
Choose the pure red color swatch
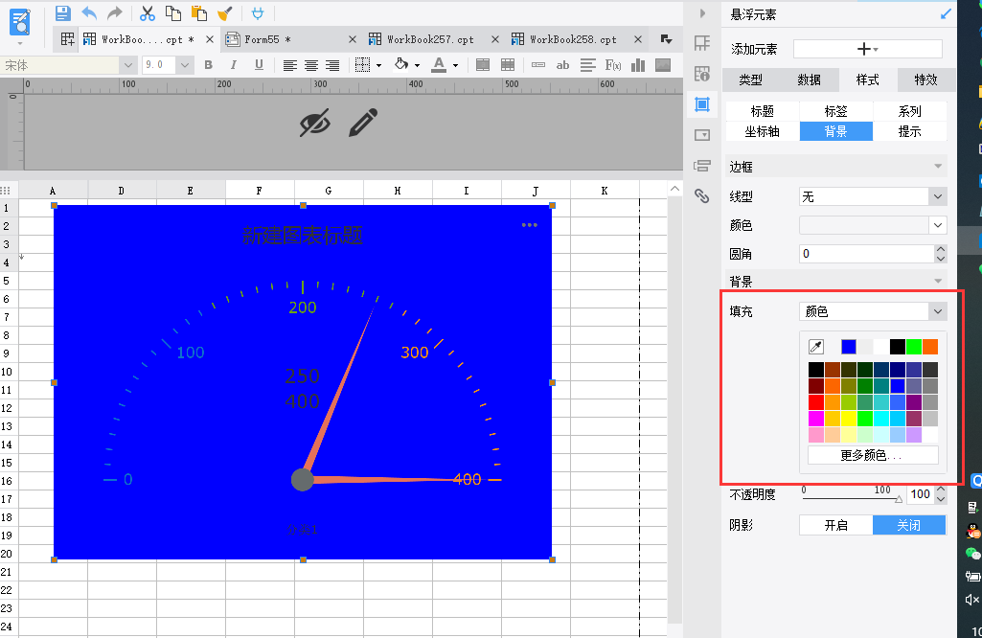coord(815,402)
